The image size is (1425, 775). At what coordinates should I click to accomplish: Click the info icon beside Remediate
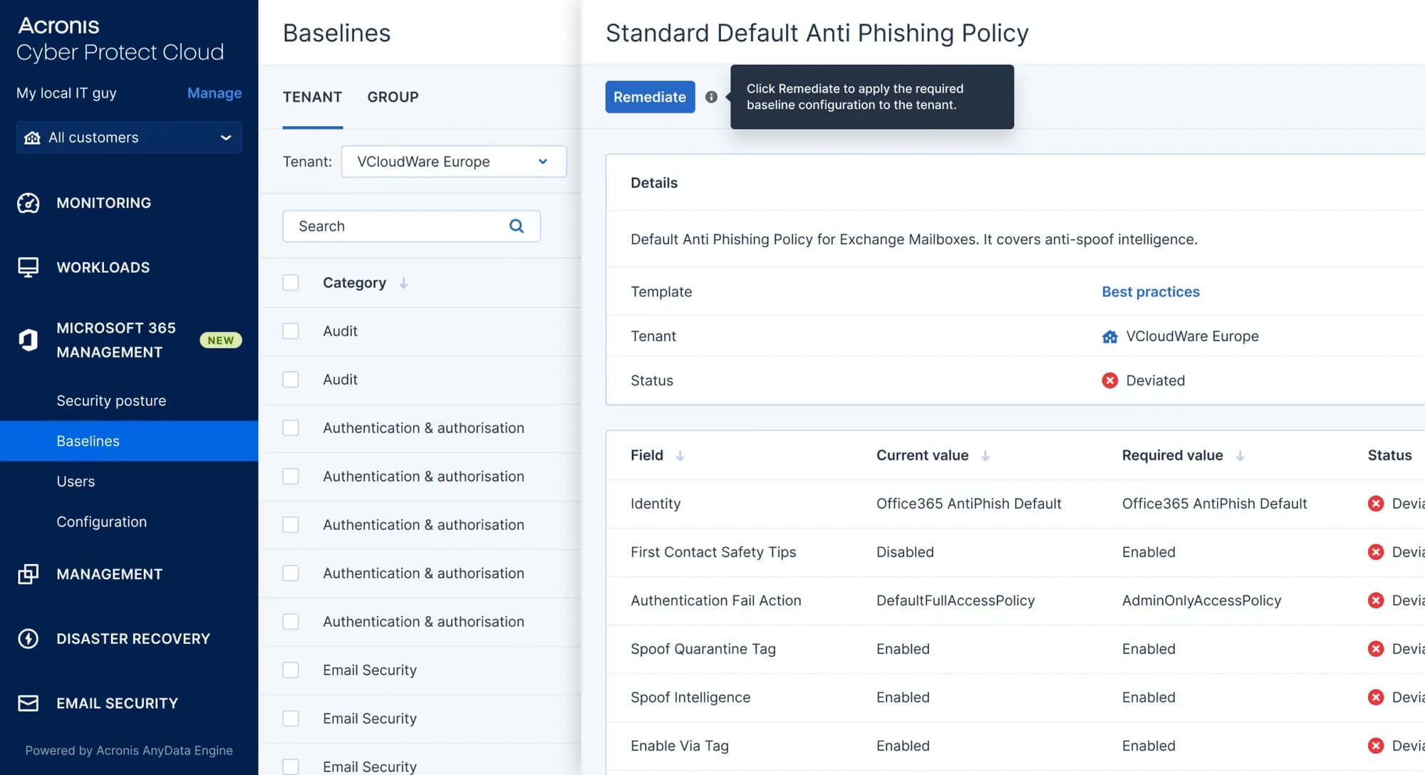(x=711, y=97)
